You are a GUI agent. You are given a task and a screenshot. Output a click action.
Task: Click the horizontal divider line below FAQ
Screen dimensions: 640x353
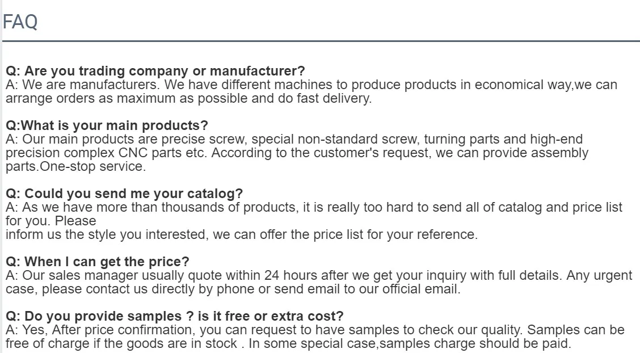[321, 41]
